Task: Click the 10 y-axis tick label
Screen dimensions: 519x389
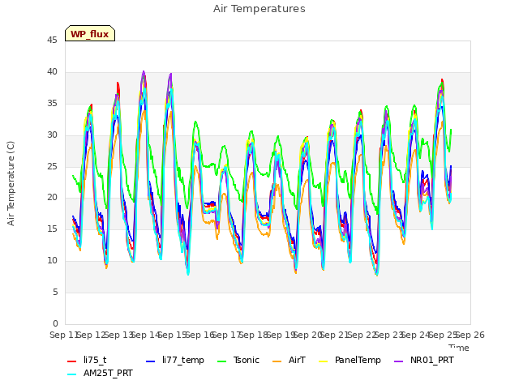Action: coord(52,260)
